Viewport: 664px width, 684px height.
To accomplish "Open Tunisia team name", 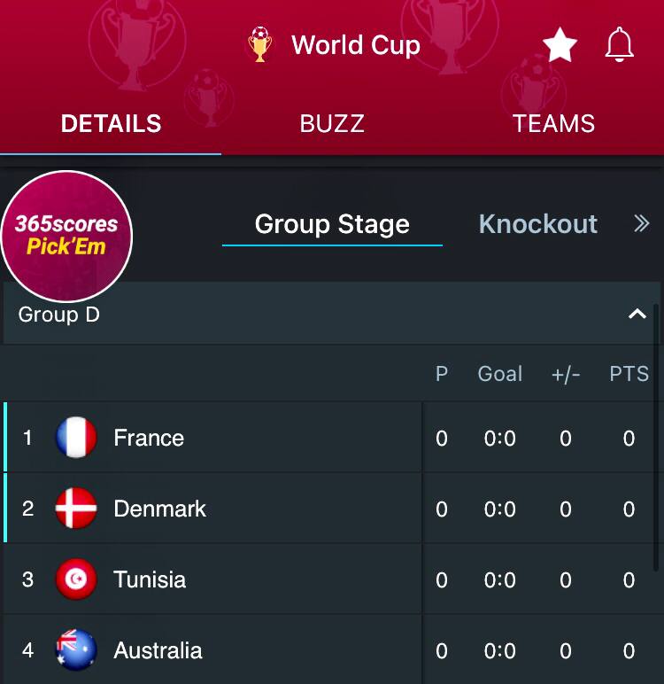I will coord(150,579).
